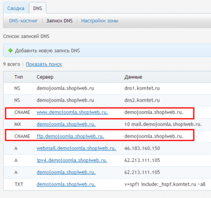Viewport: 211px width, 198px height.
Task: Open the ftp.demojoomla.shopiweb.ru. record link
Action: 70,136
